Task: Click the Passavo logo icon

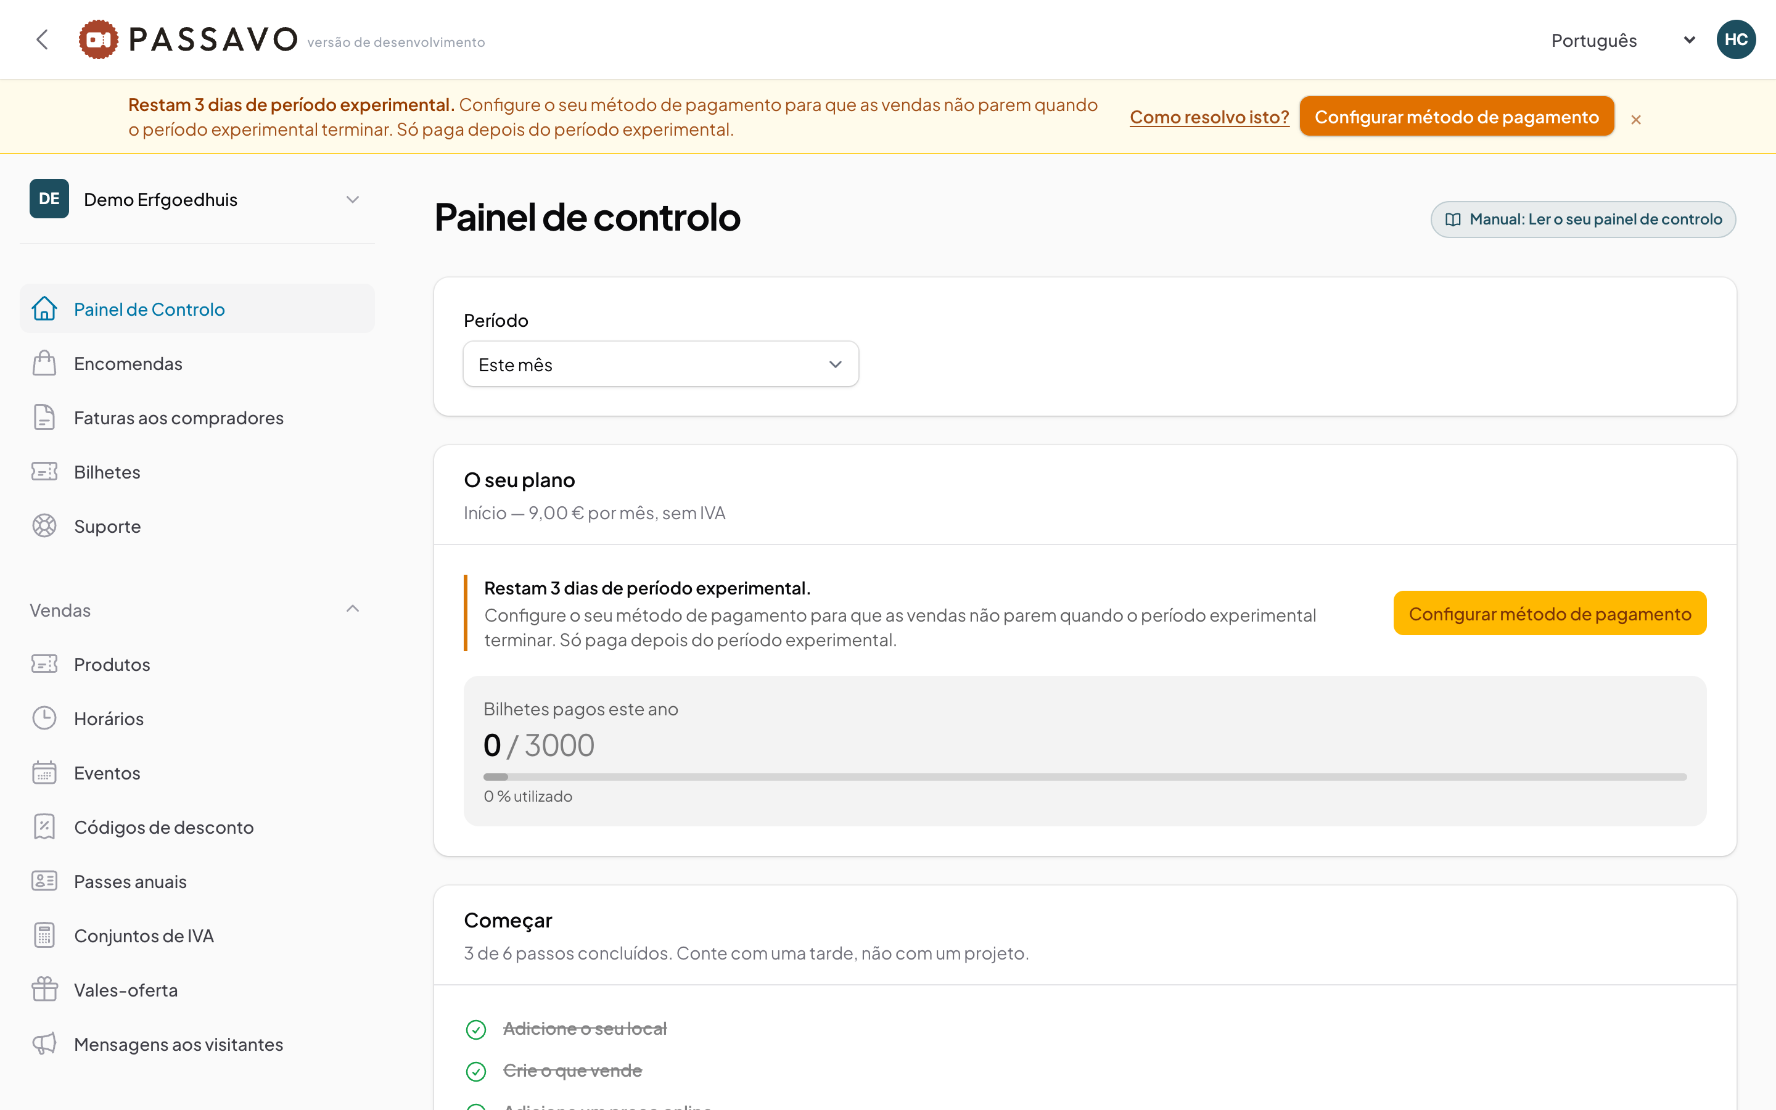Action: pos(98,39)
